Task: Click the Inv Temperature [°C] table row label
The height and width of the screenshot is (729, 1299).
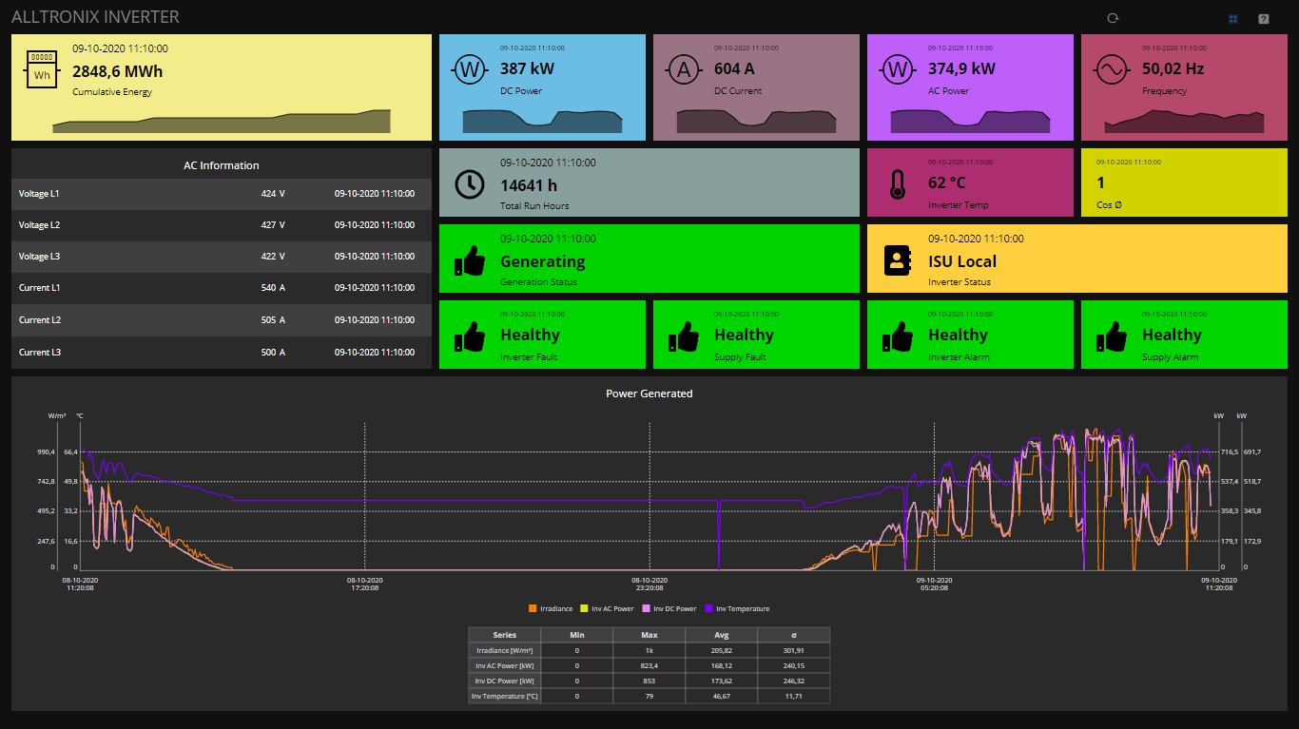Action: point(505,696)
